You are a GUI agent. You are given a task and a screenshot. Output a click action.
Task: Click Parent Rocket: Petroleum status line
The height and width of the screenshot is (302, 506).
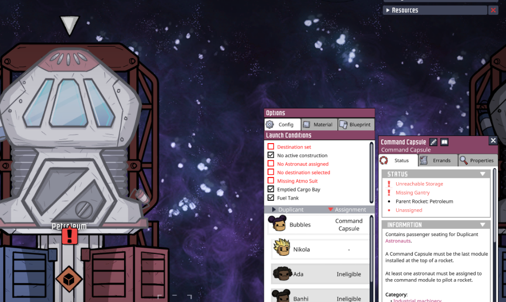[424, 201]
